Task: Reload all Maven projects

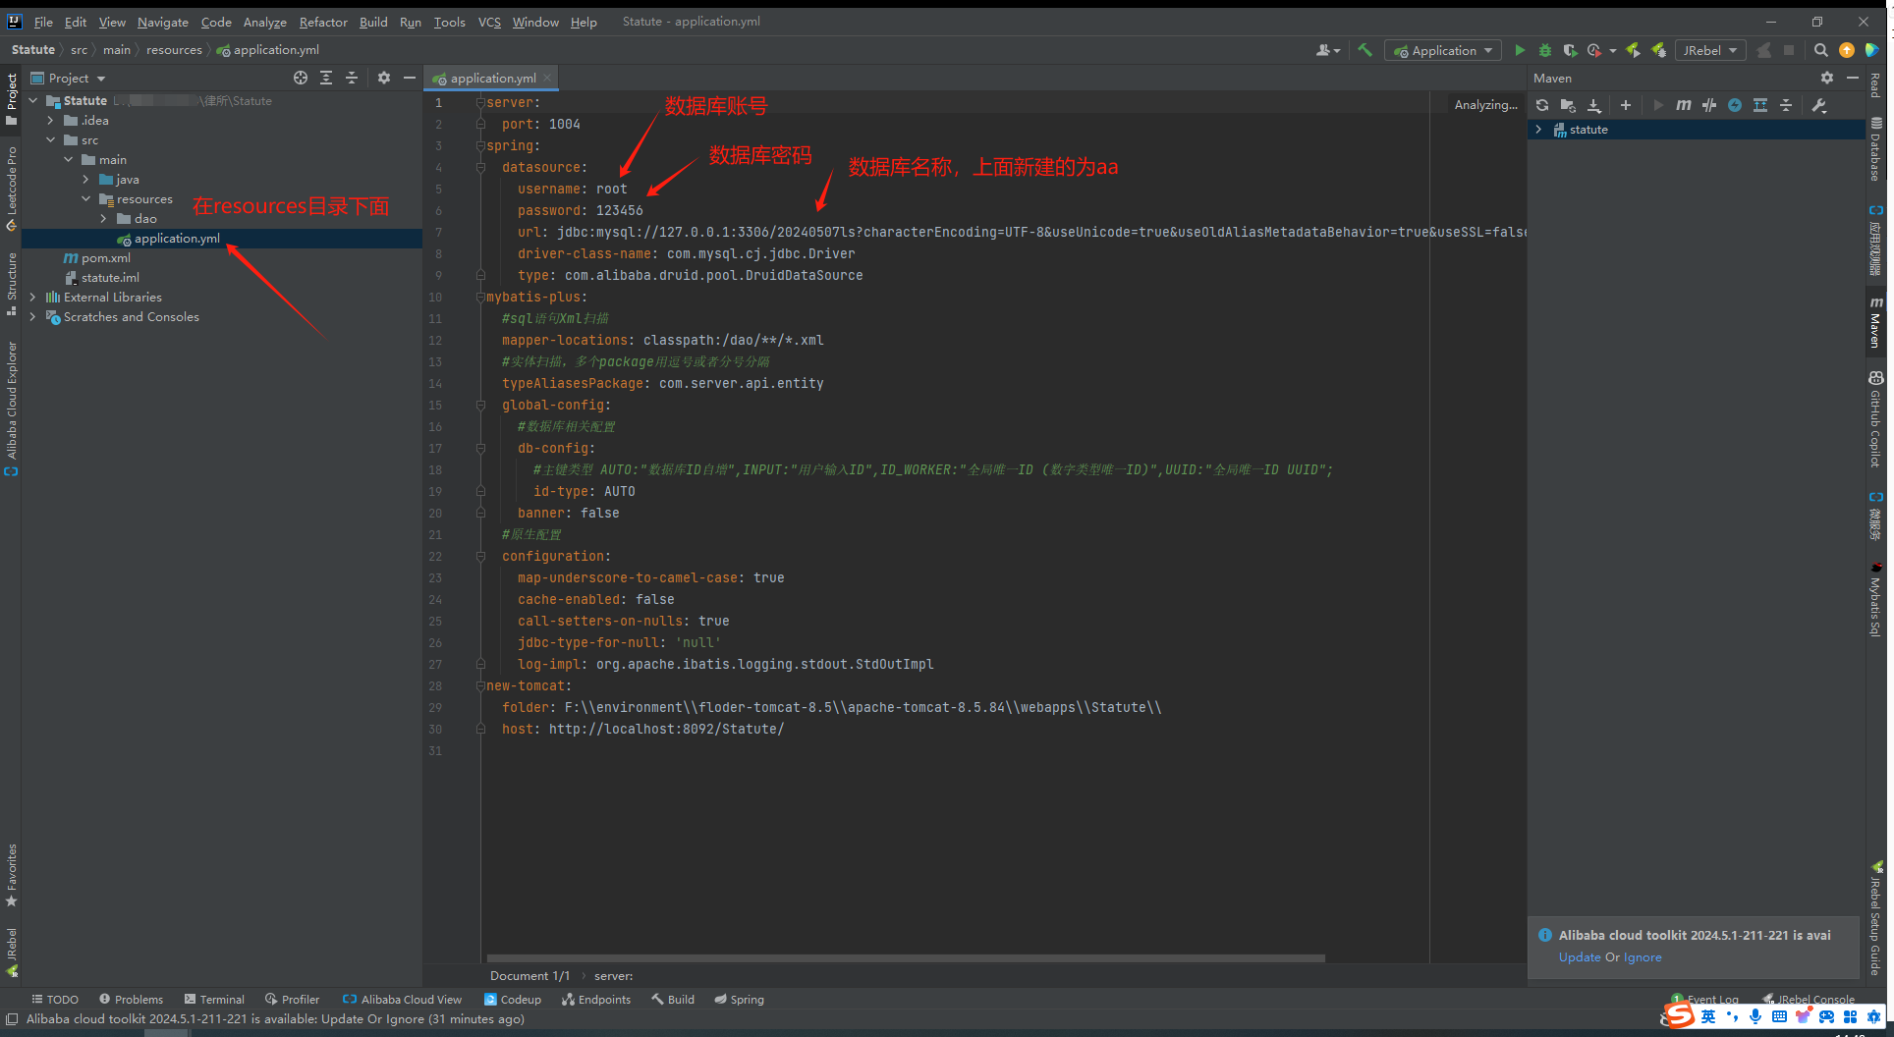Action: [x=1542, y=105]
